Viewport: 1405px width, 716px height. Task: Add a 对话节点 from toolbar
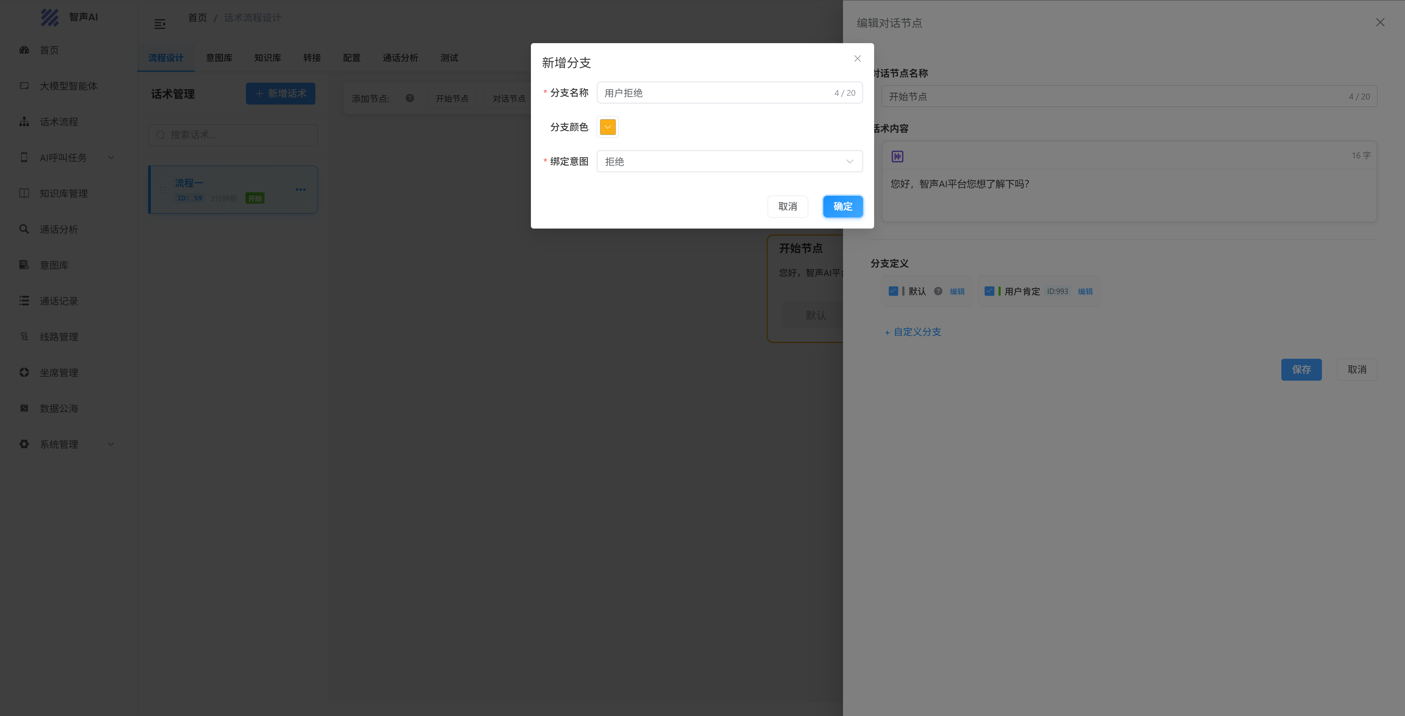click(509, 98)
